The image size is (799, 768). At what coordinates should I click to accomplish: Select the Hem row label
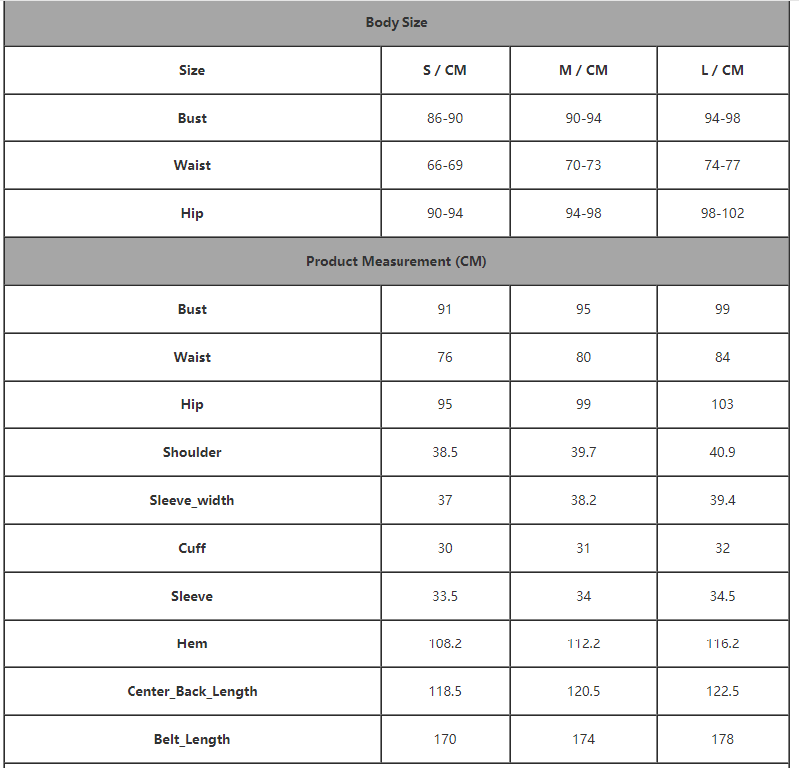192,643
